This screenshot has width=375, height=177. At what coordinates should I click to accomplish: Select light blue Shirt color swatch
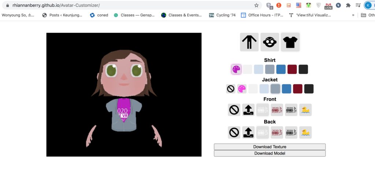[259, 69]
